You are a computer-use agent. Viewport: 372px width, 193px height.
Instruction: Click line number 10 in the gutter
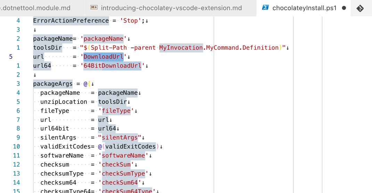pos(16,146)
